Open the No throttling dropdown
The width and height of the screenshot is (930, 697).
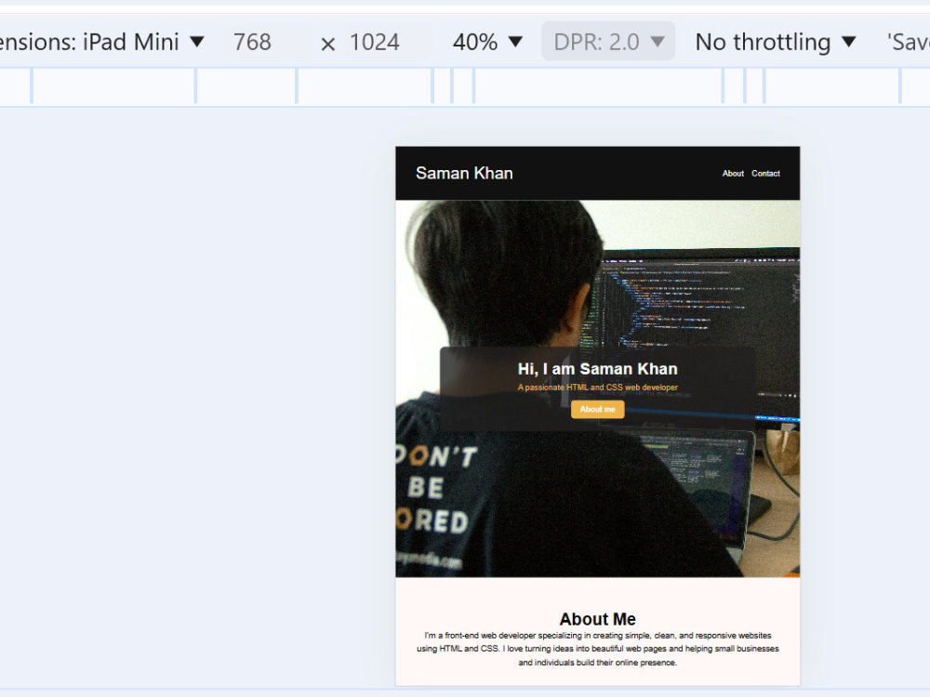(776, 42)
